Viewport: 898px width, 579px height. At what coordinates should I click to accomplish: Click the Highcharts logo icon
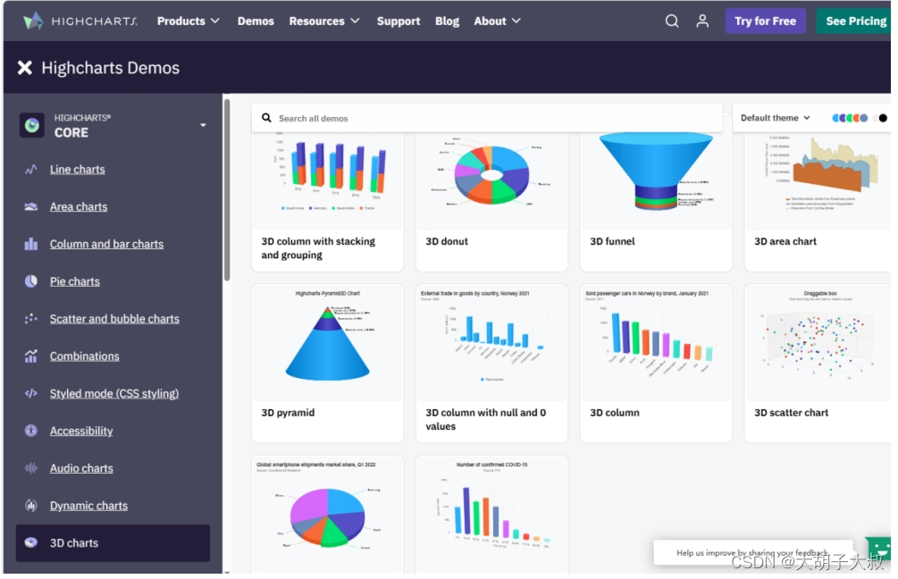pos(33,21)
